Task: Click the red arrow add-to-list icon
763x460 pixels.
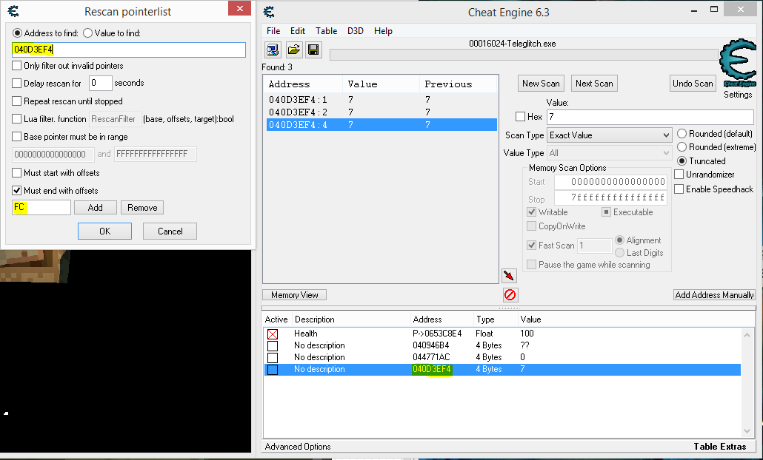Action: point(509,276)
